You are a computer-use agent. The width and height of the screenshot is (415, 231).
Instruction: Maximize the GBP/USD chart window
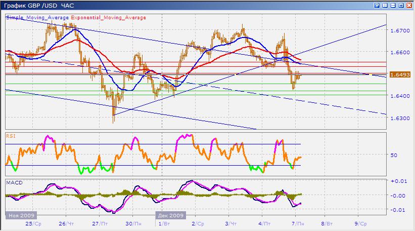click(401, 5)
